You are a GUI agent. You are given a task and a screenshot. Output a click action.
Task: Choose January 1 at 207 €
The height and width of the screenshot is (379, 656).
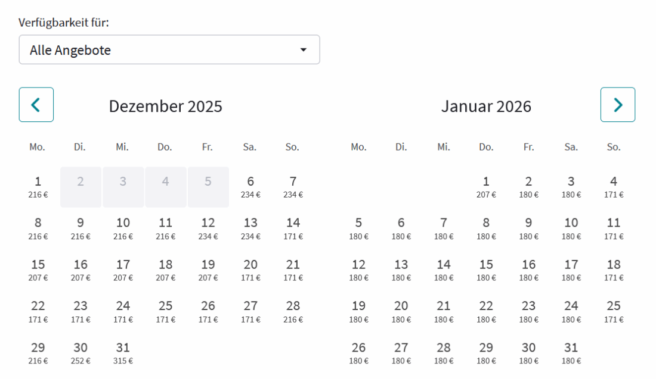(x=486, y=187)
